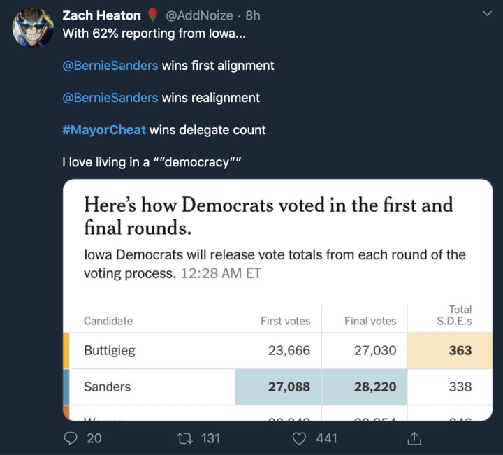
Task: Open the 8h tweet timestamp
Action: pyautogui.click(x=253, y=15)
